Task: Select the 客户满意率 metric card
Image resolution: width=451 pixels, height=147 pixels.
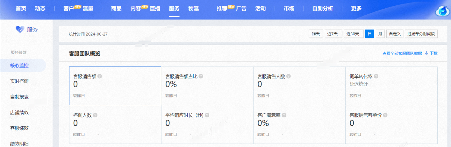Action: coord(299,124)
